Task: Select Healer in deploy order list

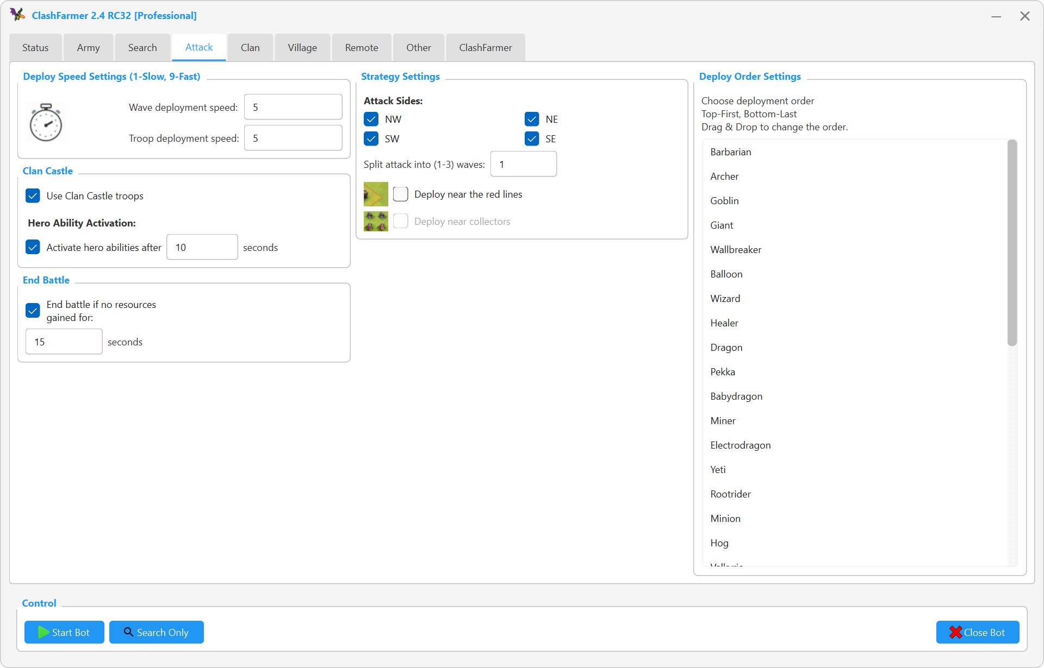Action: pos(855,323)
